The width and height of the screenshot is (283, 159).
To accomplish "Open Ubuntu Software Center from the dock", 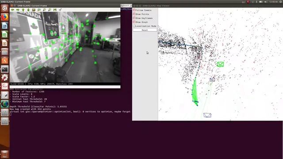I will click(x=5, y=61).
